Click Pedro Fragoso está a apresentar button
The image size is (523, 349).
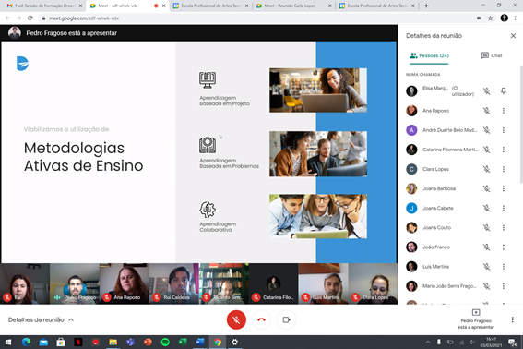click(x=476, y=319)
